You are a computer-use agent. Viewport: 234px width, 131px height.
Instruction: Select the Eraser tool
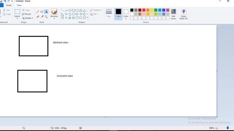click(38, 17)
